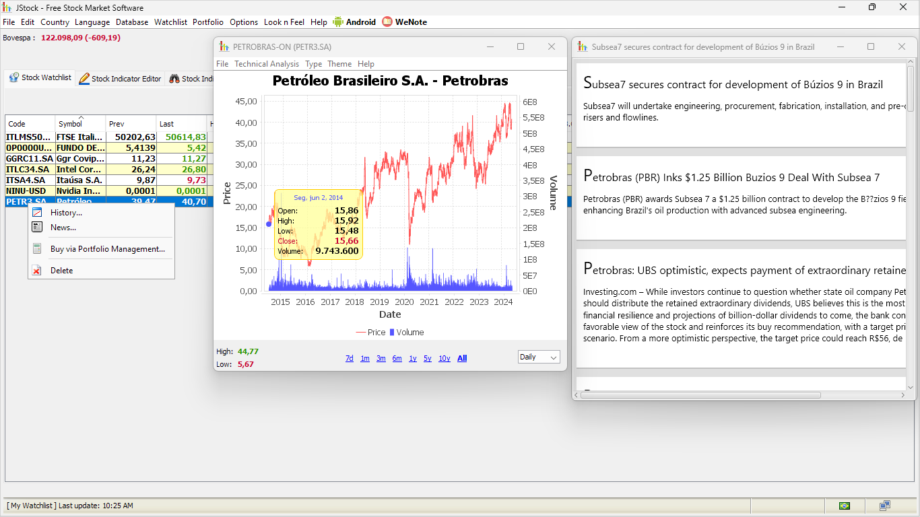Viewport: 920px width, 517px height.
Task: Click the news window horizontal scrollbar
Action: [x=700, y=395]
